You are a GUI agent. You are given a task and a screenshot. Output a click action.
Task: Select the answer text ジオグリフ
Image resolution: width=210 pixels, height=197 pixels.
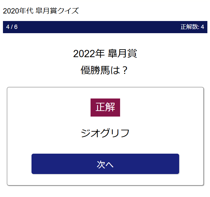click(x=105, y=133)
